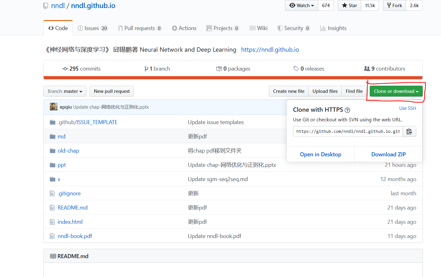441x277 pixels.
Task: Click the file icon beside nndl-book.pdf
Action: 52,236
